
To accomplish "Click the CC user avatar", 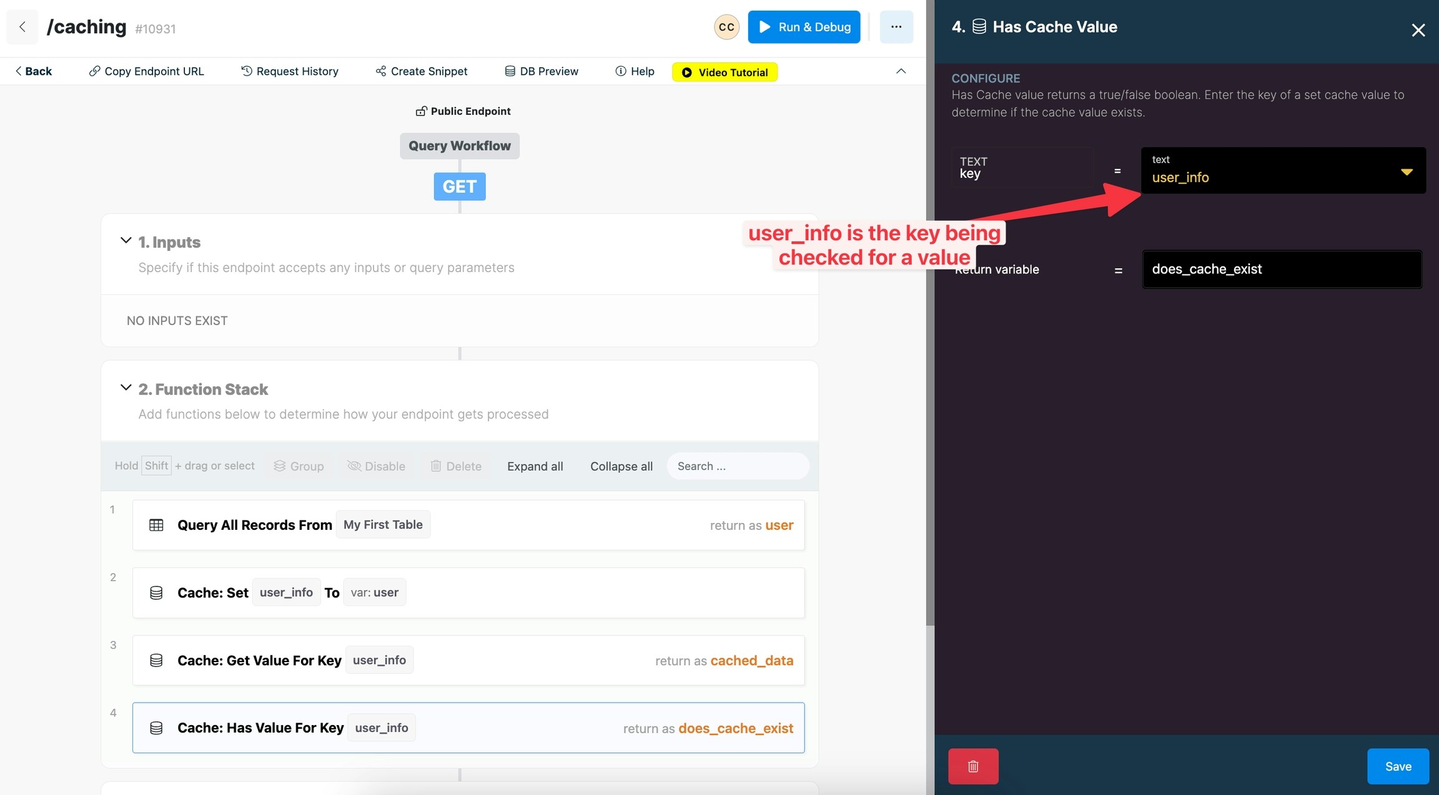I will 726,27.
